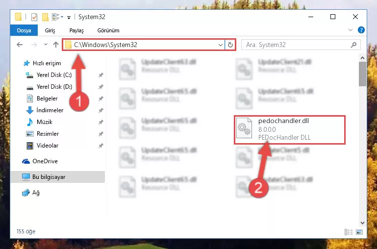Select the pedochandler.dll file name

coord(283,121)
